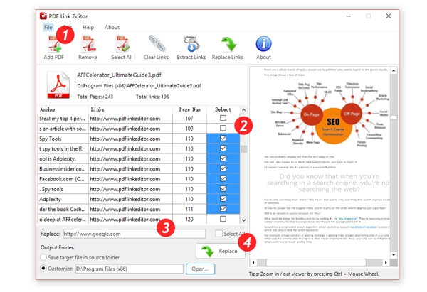Viewport: 427px width, 292px height.
Task: Uncheck the 't spy tools in the R' checkbox
Action: tap(223, 148)
